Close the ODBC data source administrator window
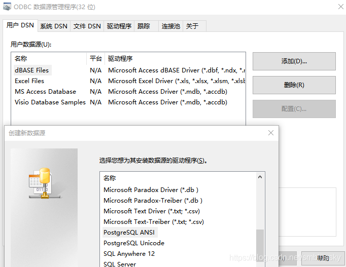Screen dimensions: 346x267 (341, 7)
